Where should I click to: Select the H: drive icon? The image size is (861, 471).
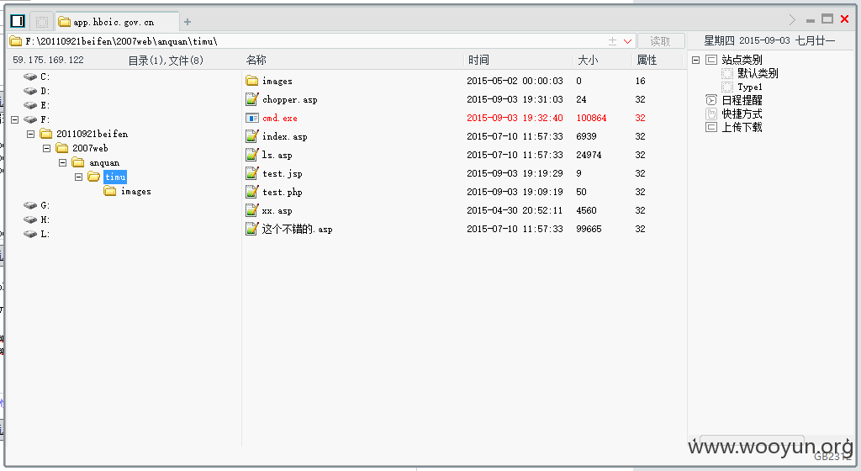point(30,219)
